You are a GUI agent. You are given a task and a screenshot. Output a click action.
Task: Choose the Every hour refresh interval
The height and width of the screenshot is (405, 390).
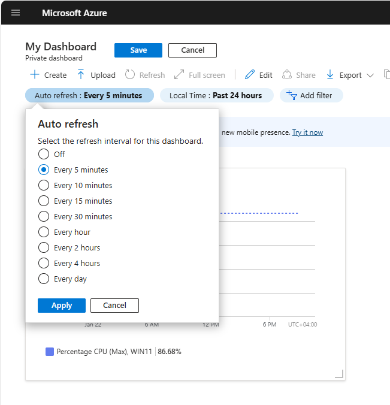coord(44,232)
